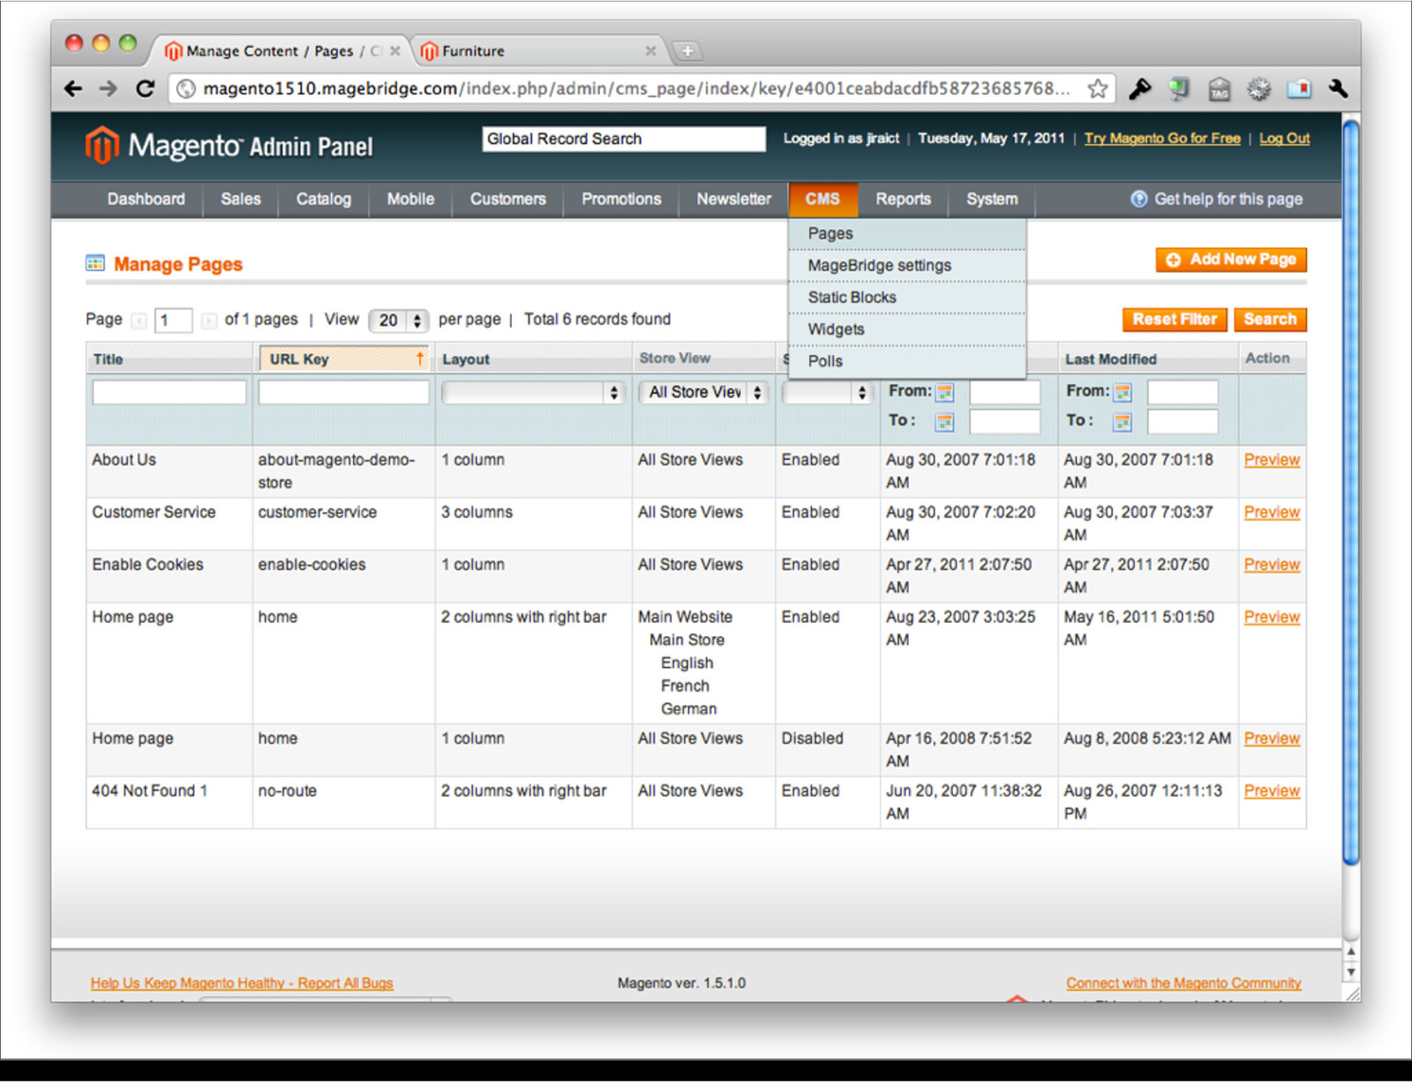
Task: Click the Reset Filter button
Action: (1175, 319)
